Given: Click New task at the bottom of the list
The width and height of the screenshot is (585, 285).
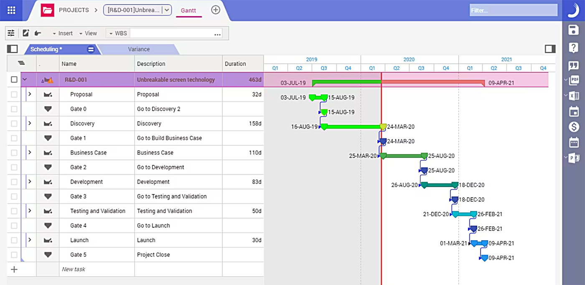Looking at the screenshot, I should (x=73, y=269).
